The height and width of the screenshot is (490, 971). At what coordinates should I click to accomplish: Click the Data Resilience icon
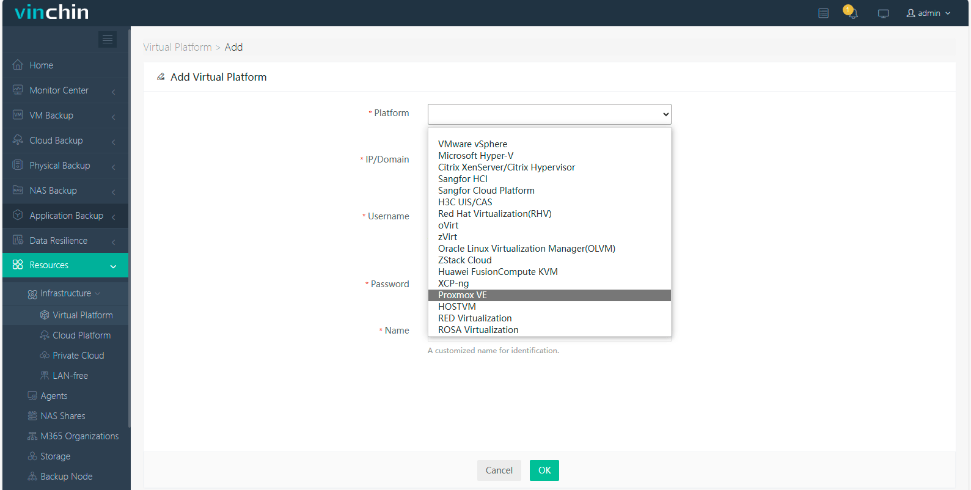tap(18, 240)
